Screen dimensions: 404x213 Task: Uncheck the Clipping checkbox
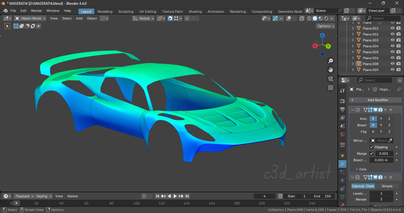coord(371,147)
